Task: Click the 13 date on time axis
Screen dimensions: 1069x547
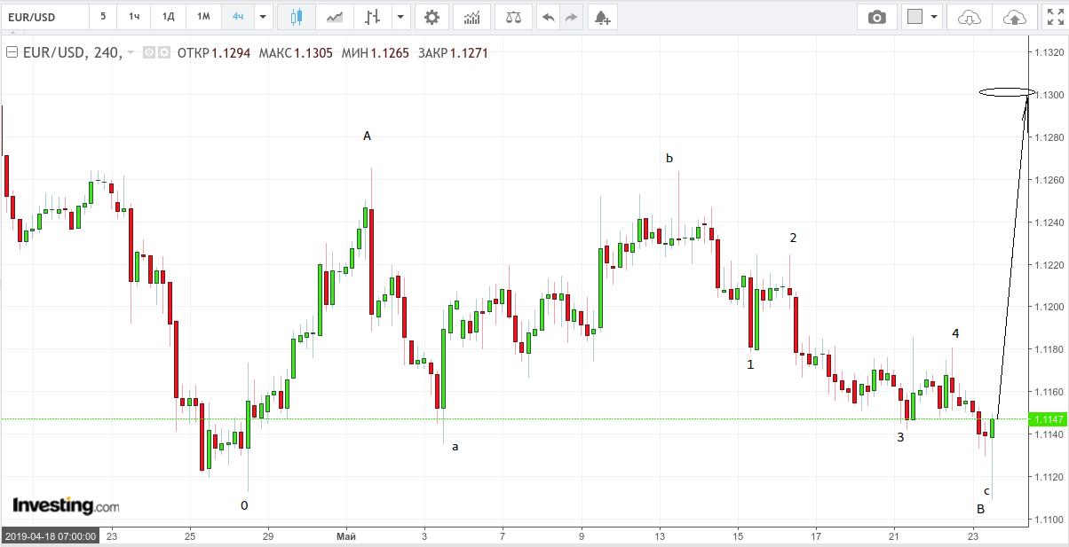Action: (x=660, y=536)
